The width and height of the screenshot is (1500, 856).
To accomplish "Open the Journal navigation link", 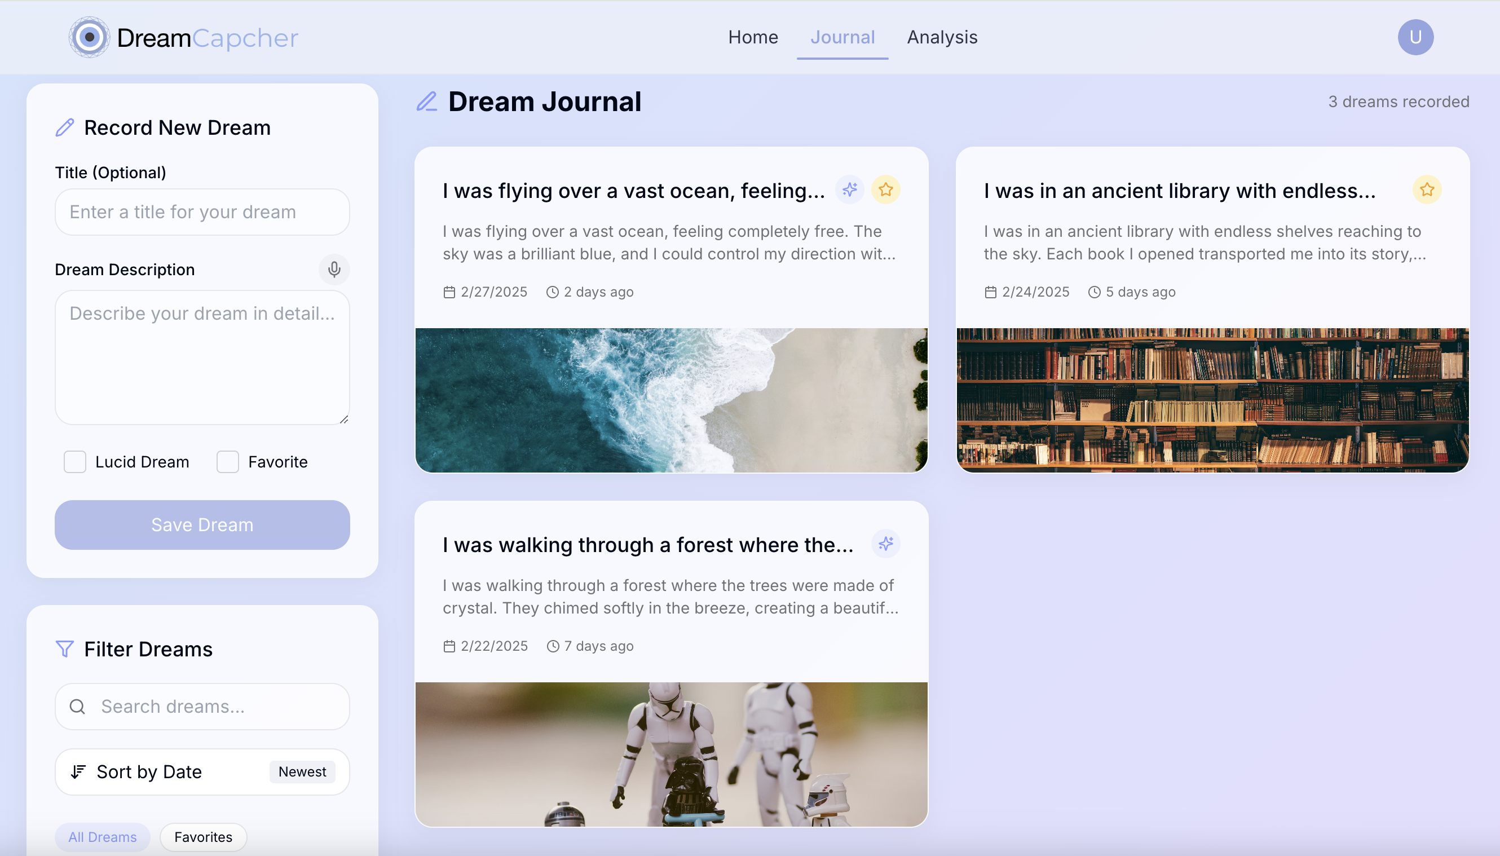I will [842, 38].
